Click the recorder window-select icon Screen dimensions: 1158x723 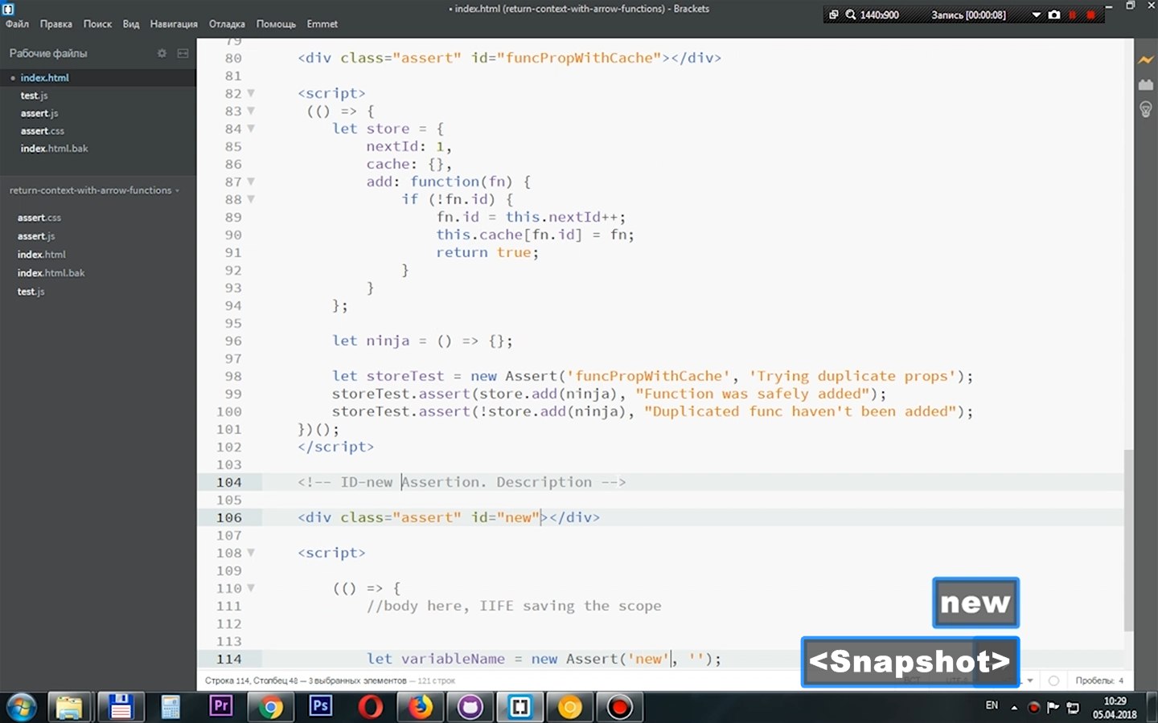tap(833, 14)
